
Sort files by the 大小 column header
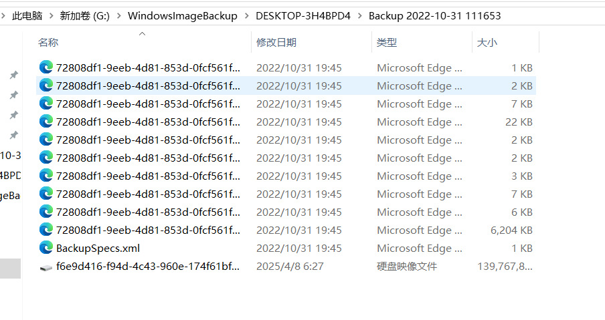[x=487, y=43]
